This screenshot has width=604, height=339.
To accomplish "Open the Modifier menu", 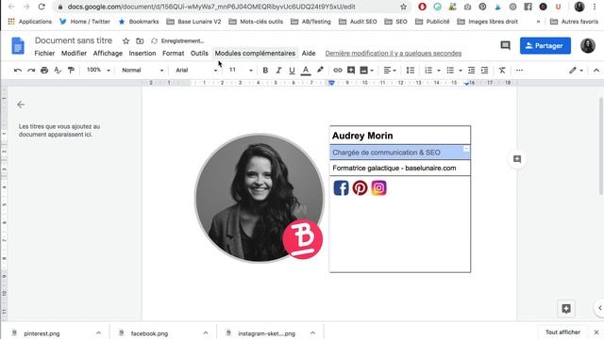I will click(74, 54).
